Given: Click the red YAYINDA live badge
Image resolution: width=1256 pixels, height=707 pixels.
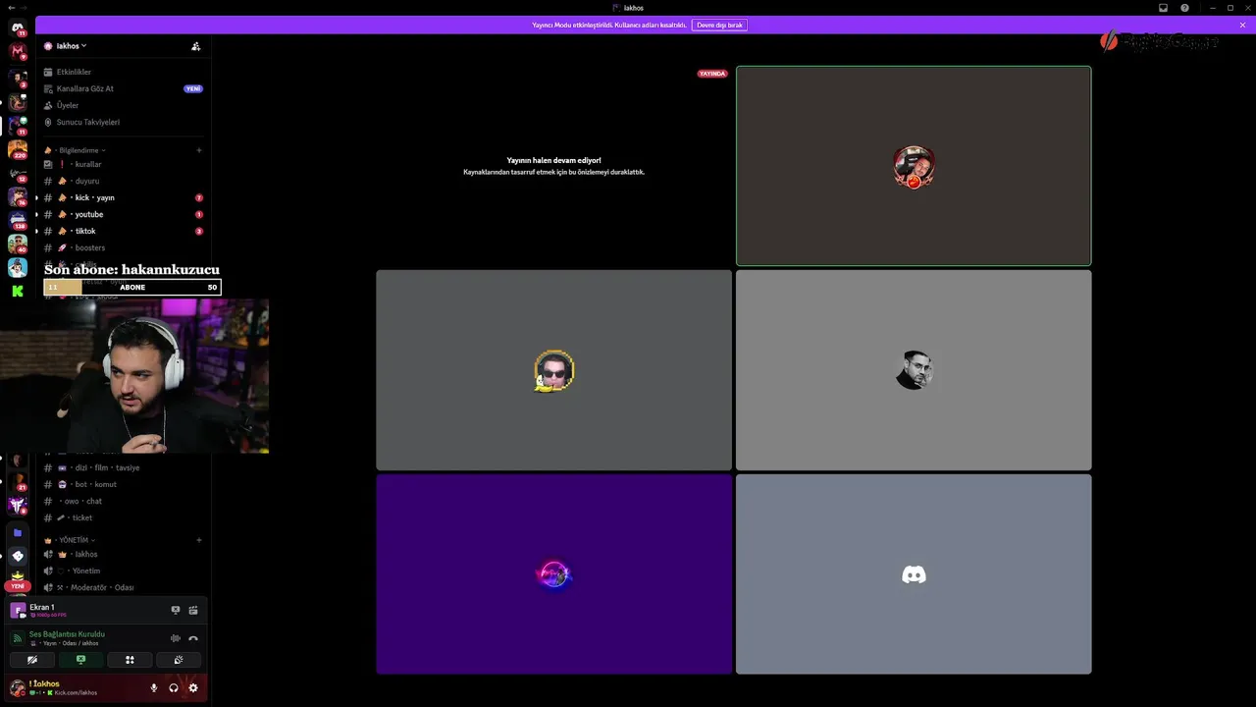Looking at the screenshot, I should (712, 74).
